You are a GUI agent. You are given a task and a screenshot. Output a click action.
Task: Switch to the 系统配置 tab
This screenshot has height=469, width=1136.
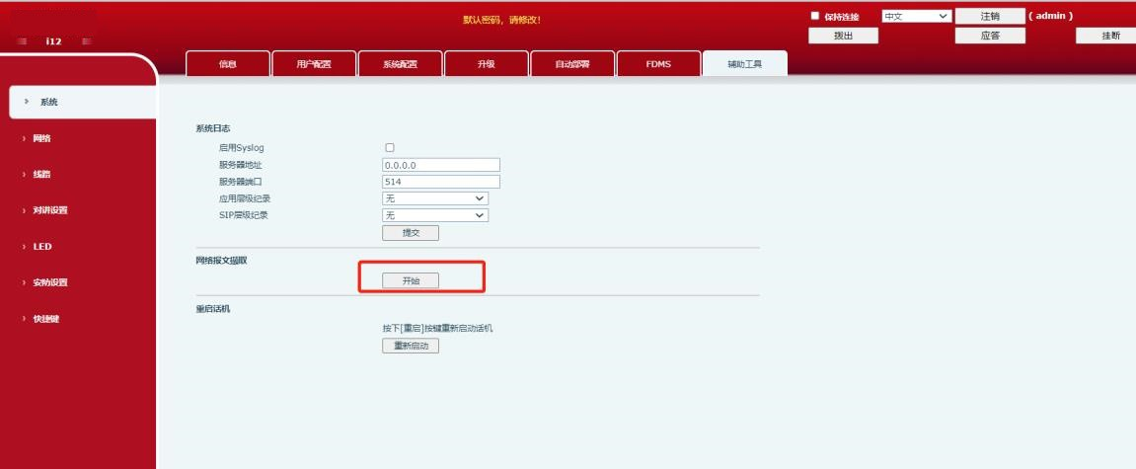coord(400,64)
